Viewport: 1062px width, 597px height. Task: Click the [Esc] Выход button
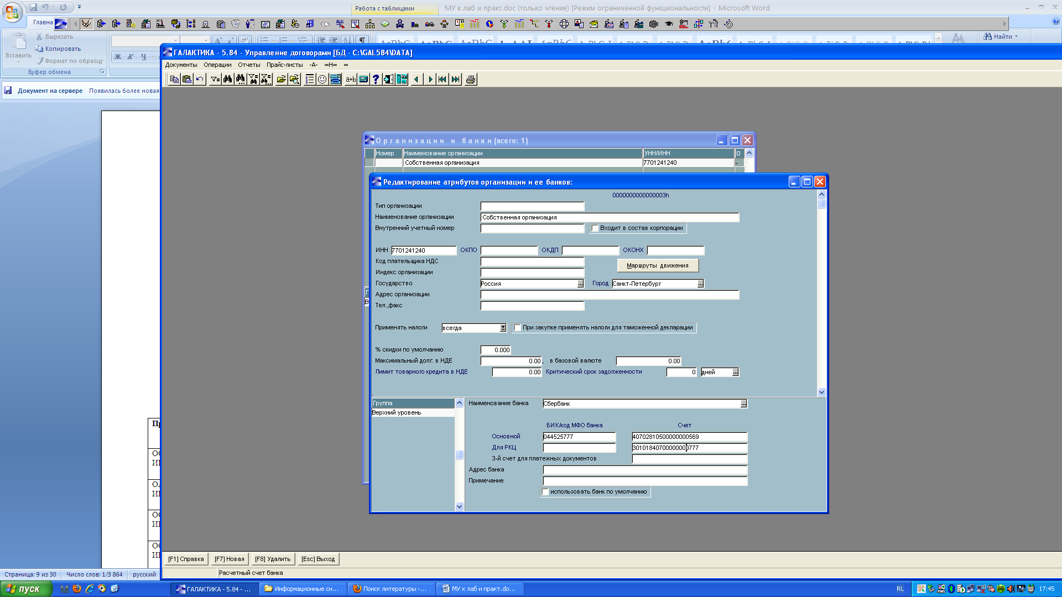click(x=318, y=559)
